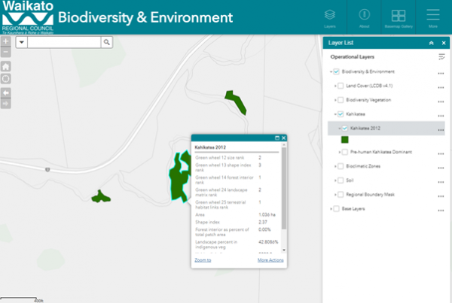
Task: Click the search magnifier icon
Action: 107,43
